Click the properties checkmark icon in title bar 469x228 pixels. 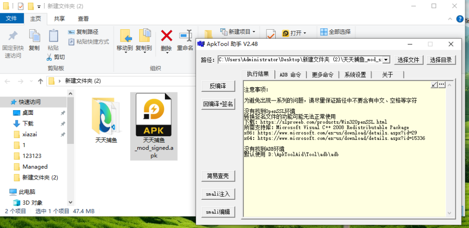20,6
